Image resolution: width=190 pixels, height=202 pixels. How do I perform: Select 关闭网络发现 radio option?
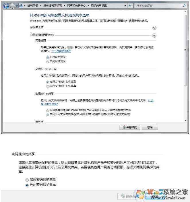(x=48, y=62)
